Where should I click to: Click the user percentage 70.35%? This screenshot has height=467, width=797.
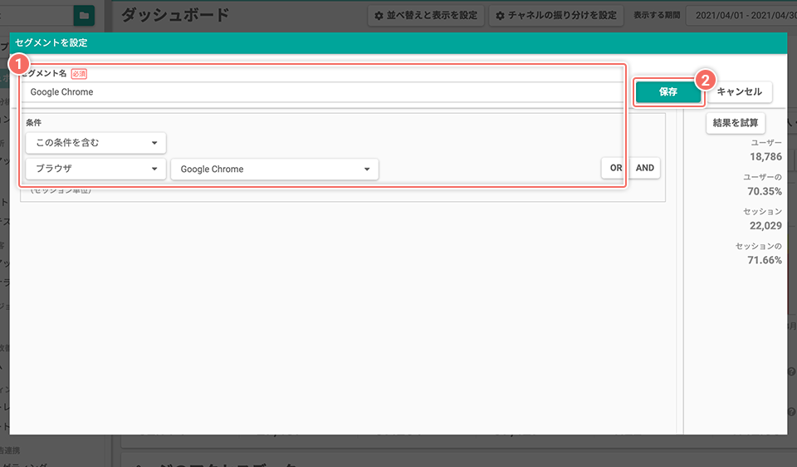coord(765,191)
